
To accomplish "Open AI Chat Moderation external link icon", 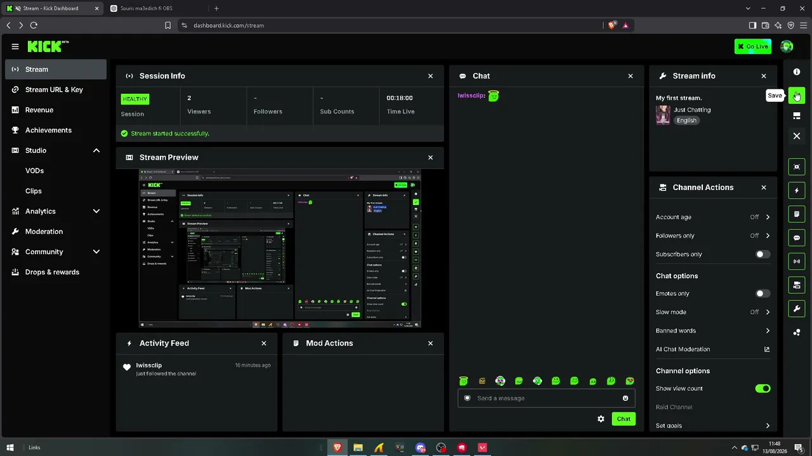I will click(x=767, y=349).
